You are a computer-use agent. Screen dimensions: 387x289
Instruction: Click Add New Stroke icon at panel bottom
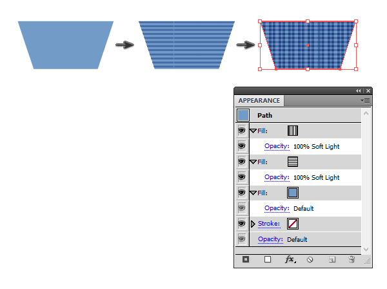click(x=246, y=259)
